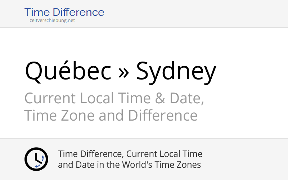288x180 pixels.
Task: Click the word "Difference" in the blue logo
Action: (x=78, y=12)
